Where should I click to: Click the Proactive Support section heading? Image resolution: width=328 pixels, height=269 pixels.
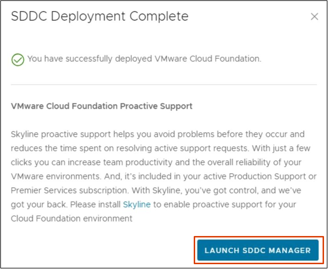coord(102,106)
